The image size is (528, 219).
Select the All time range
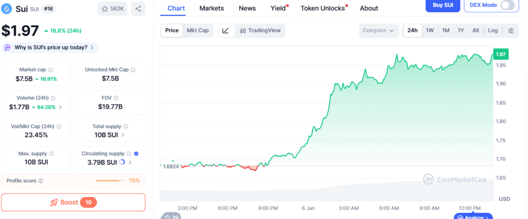[x=475, y=30]
